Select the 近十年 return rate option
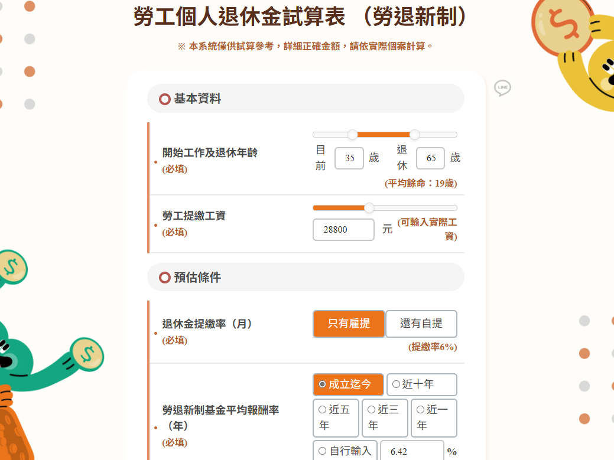614x460 pixels. 421,384
